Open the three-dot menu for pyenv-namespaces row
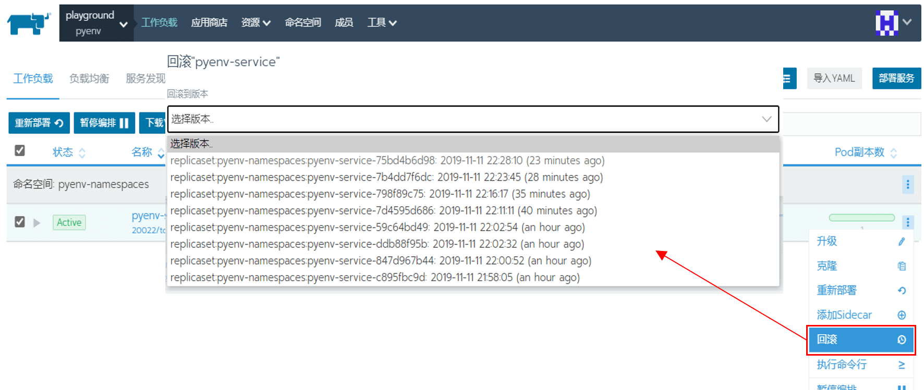 908,184
